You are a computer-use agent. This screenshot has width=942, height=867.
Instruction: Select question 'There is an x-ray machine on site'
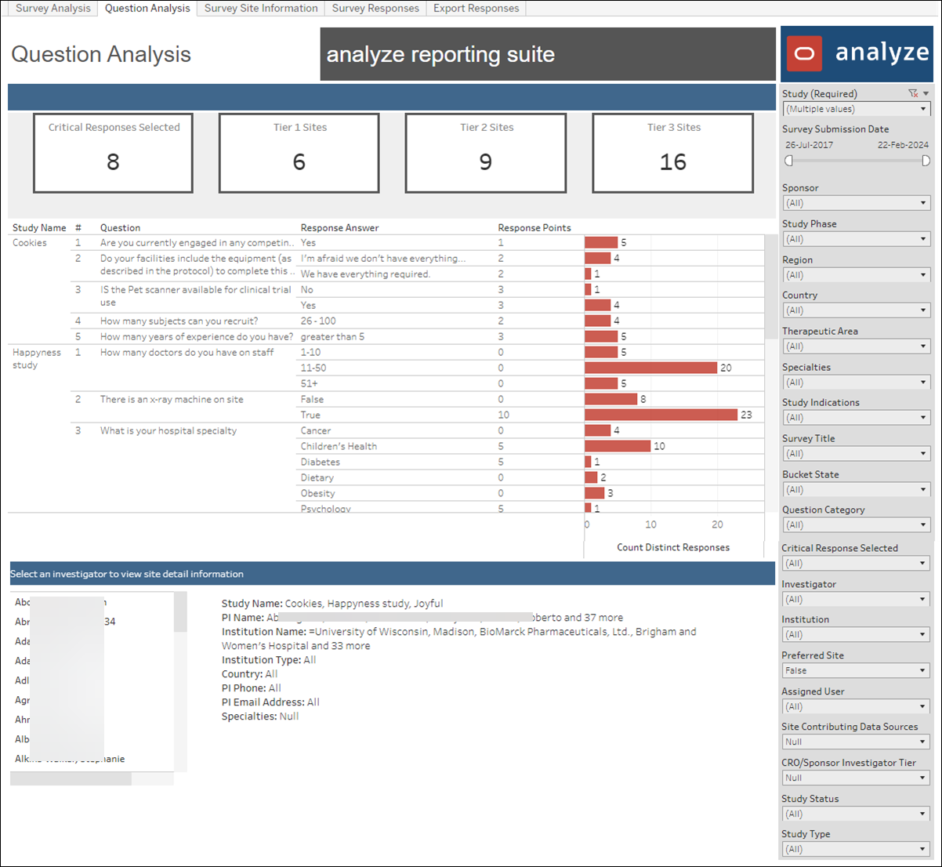click(172, 400)
